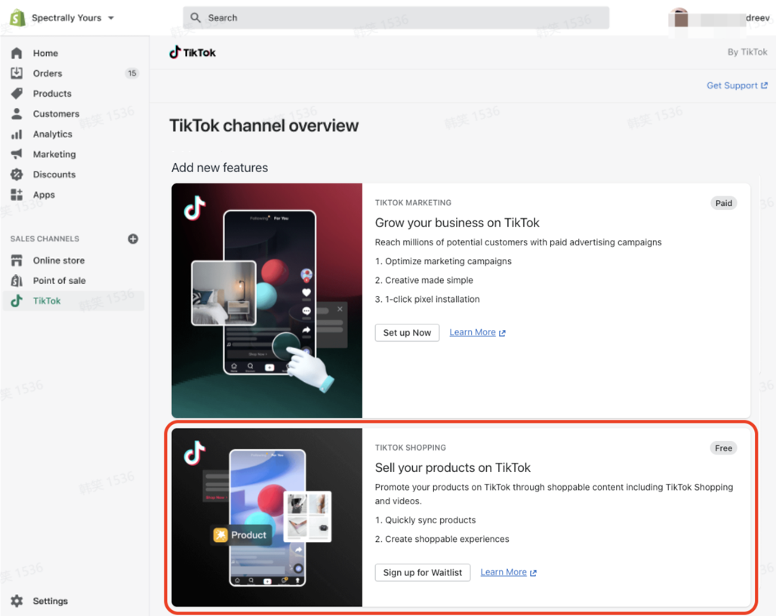Viewport: 776px width, 616px height.
Task: Click the Home house icon
Action: [x=17, y=53]
